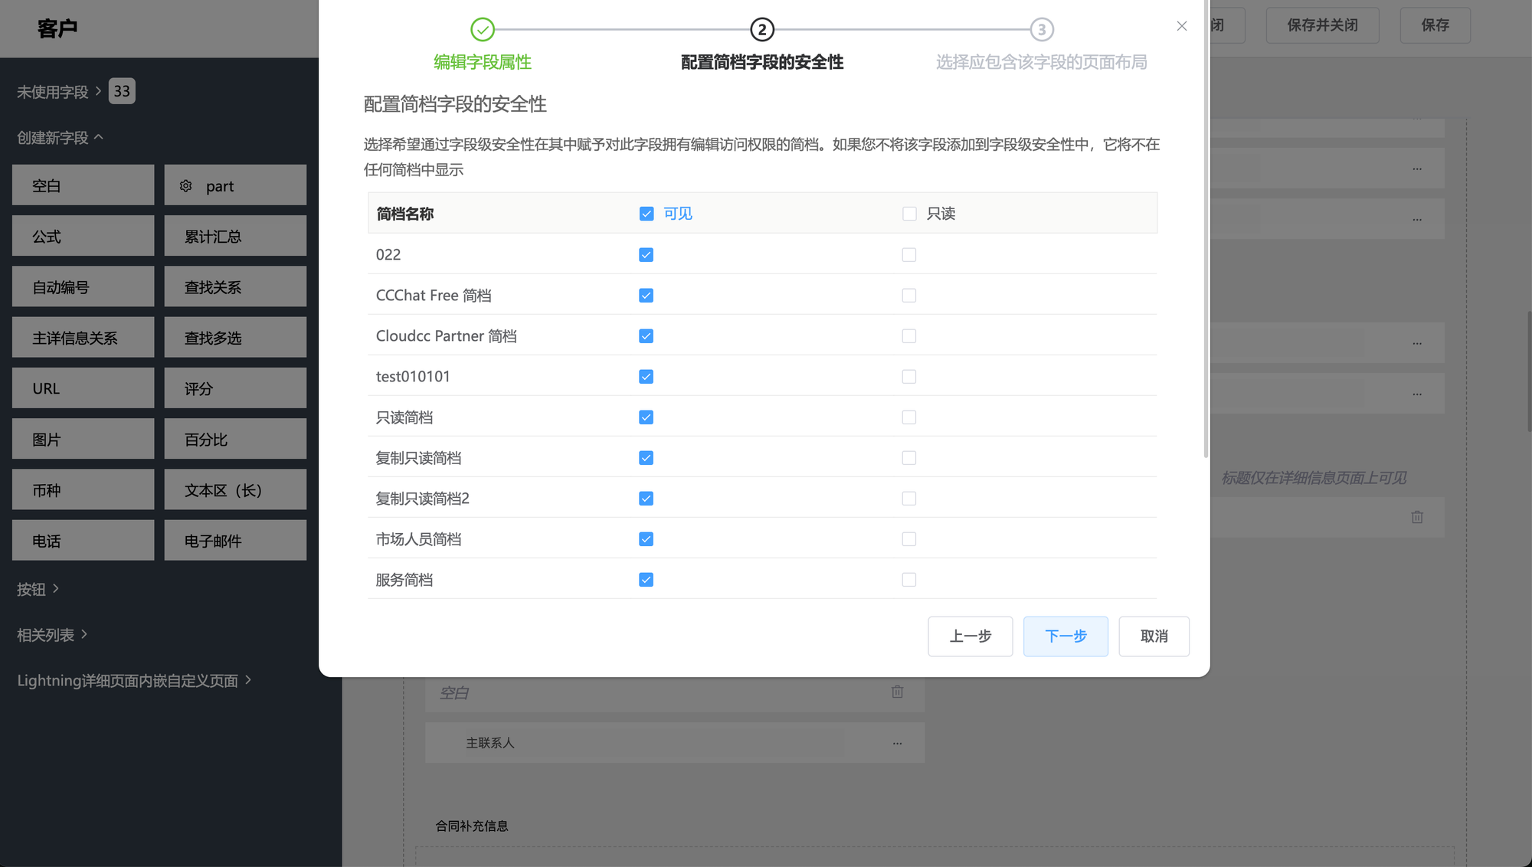Click the gear icon on the part field

tap(185, 186)
